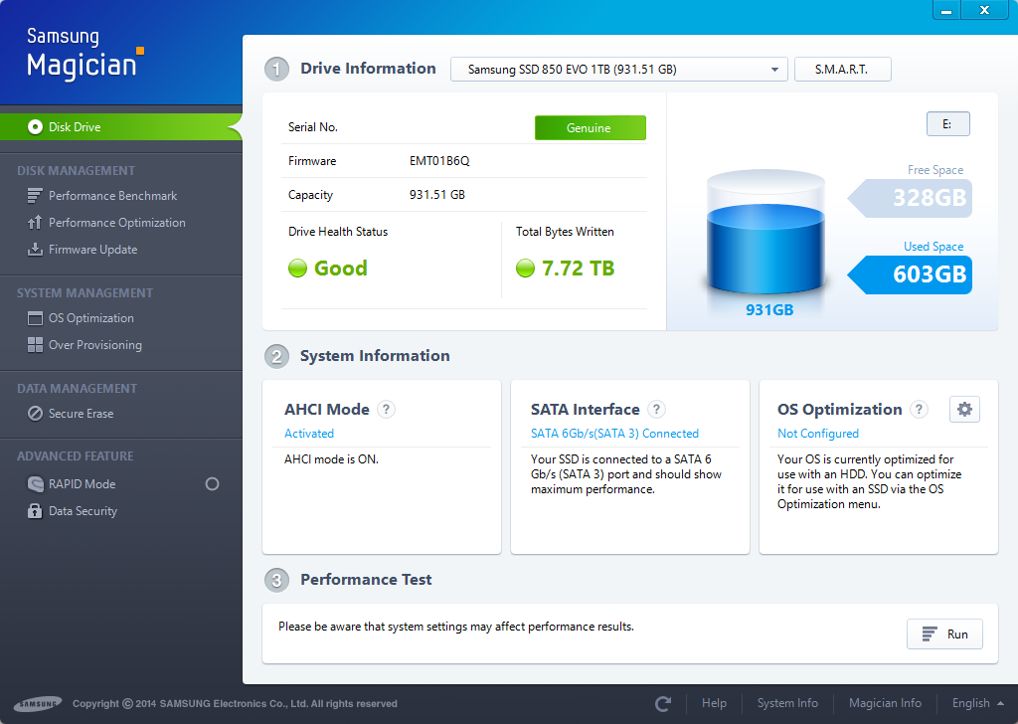Open Performance Benchmark from sidebar
1018x724 pixels.
pyautogui.click(x=112, y=196)
